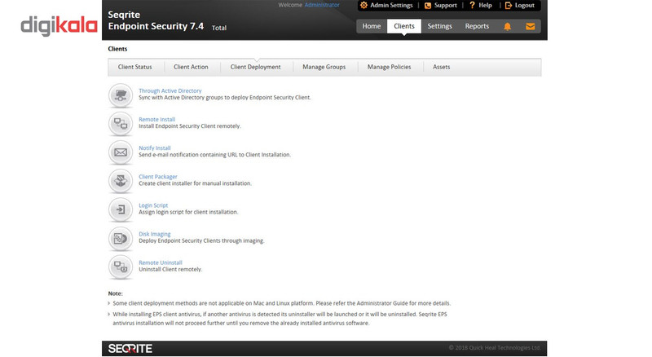Switch to the Client Status tab

tap(134, 67)
